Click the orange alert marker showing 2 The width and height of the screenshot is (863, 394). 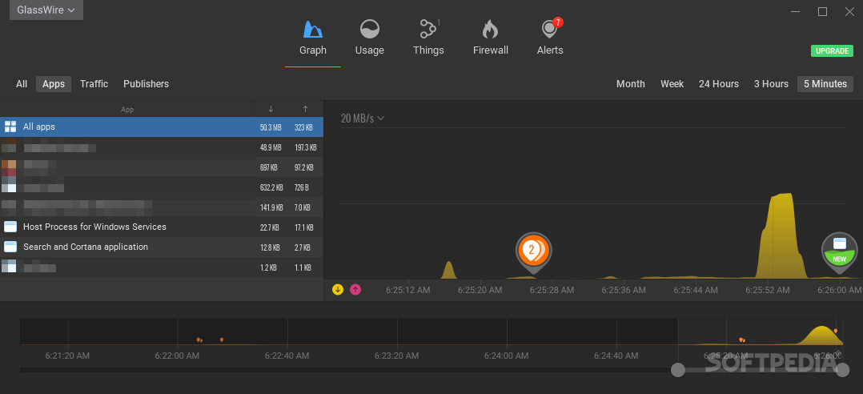533,251
